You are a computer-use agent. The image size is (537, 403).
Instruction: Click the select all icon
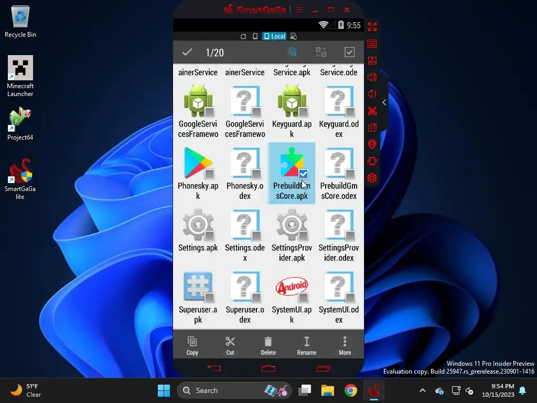click(349, 52)
